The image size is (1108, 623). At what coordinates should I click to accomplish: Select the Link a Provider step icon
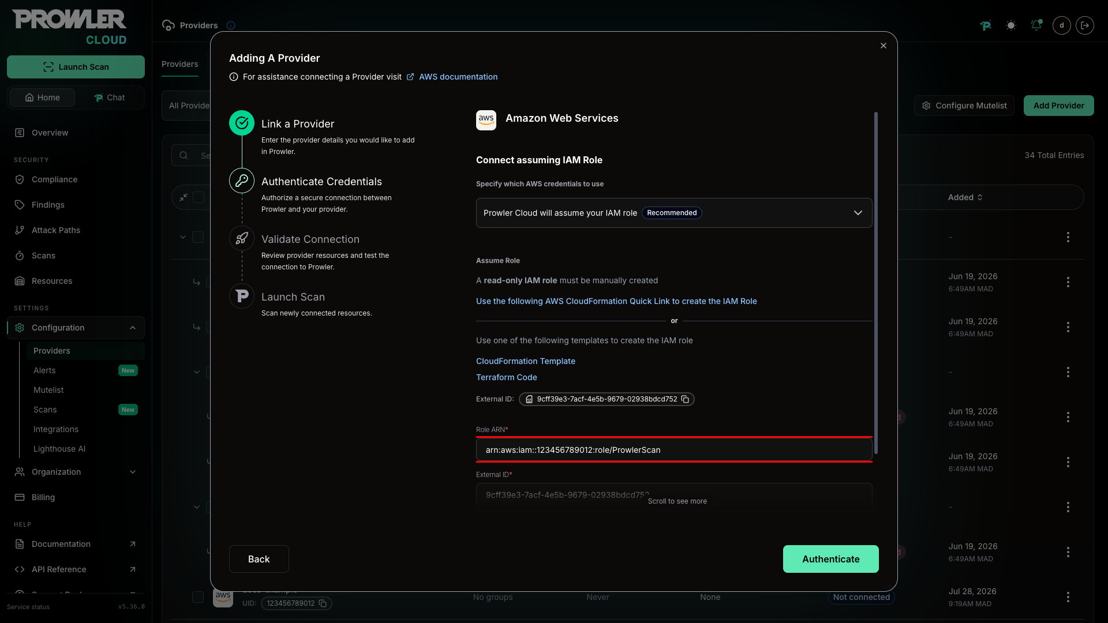242,123
